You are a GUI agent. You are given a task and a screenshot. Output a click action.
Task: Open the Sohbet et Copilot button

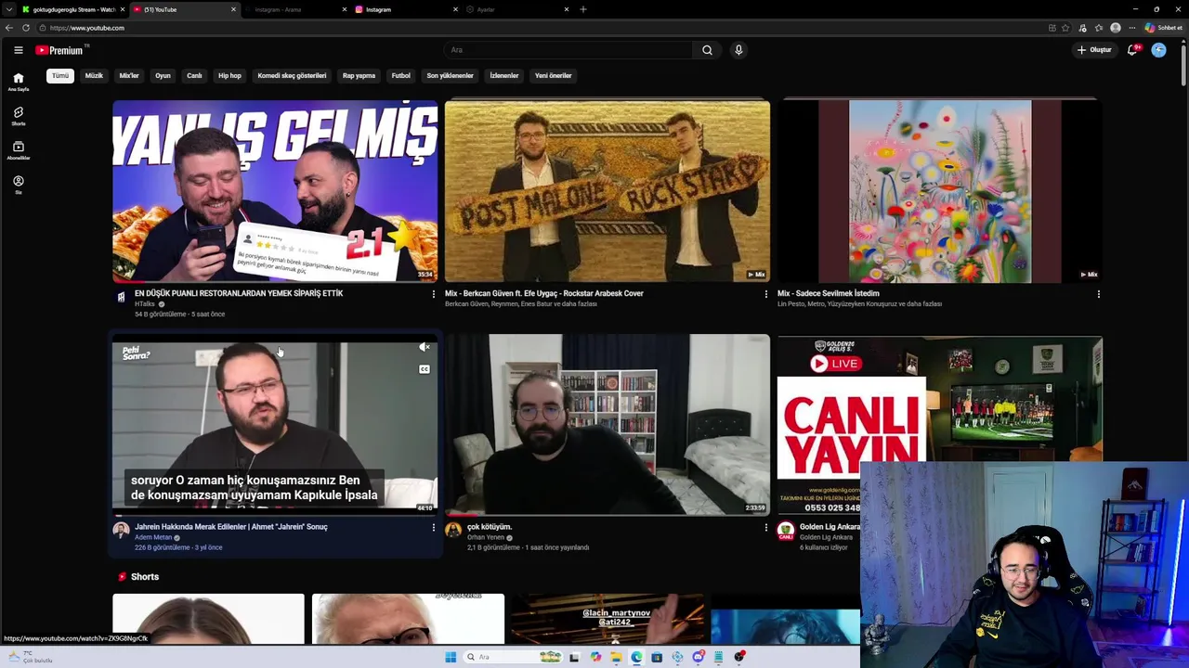coord(1163,28)
